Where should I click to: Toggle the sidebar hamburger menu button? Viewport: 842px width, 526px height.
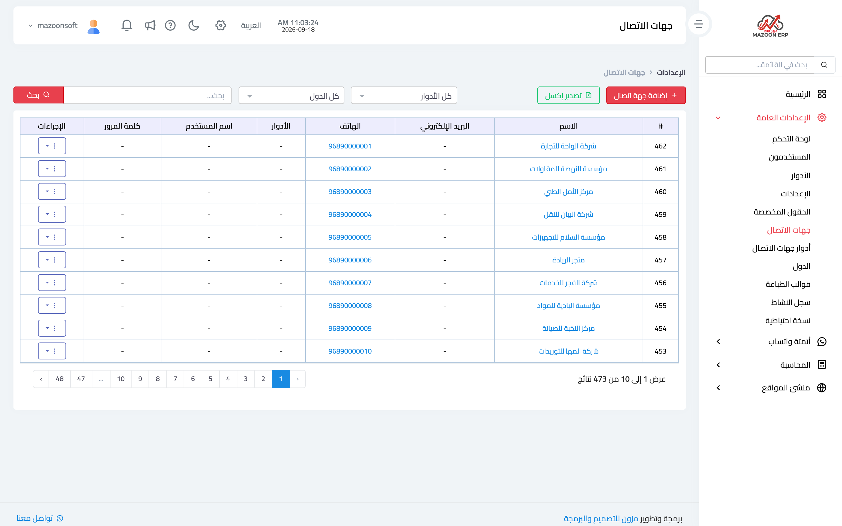pos(699,24)
